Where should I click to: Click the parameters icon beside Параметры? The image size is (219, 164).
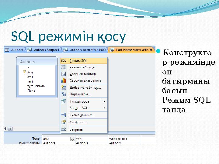[63, 94]
